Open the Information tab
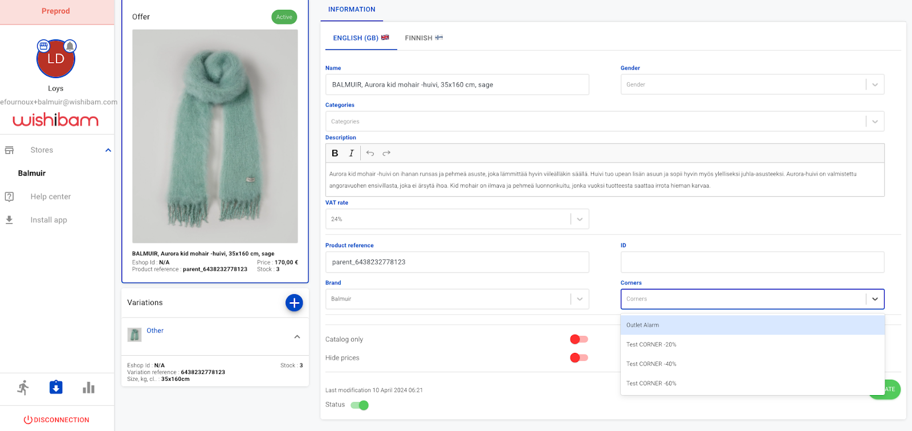The width and height of the screenshot is (912, 431). coord(352,10)
